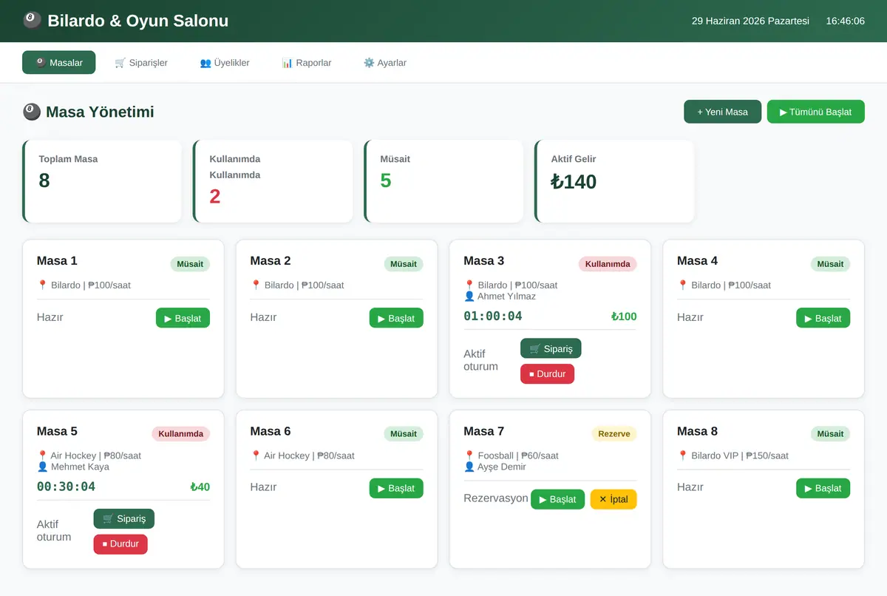
Task: Click the header clock 16:46:06
Action: 845,21
